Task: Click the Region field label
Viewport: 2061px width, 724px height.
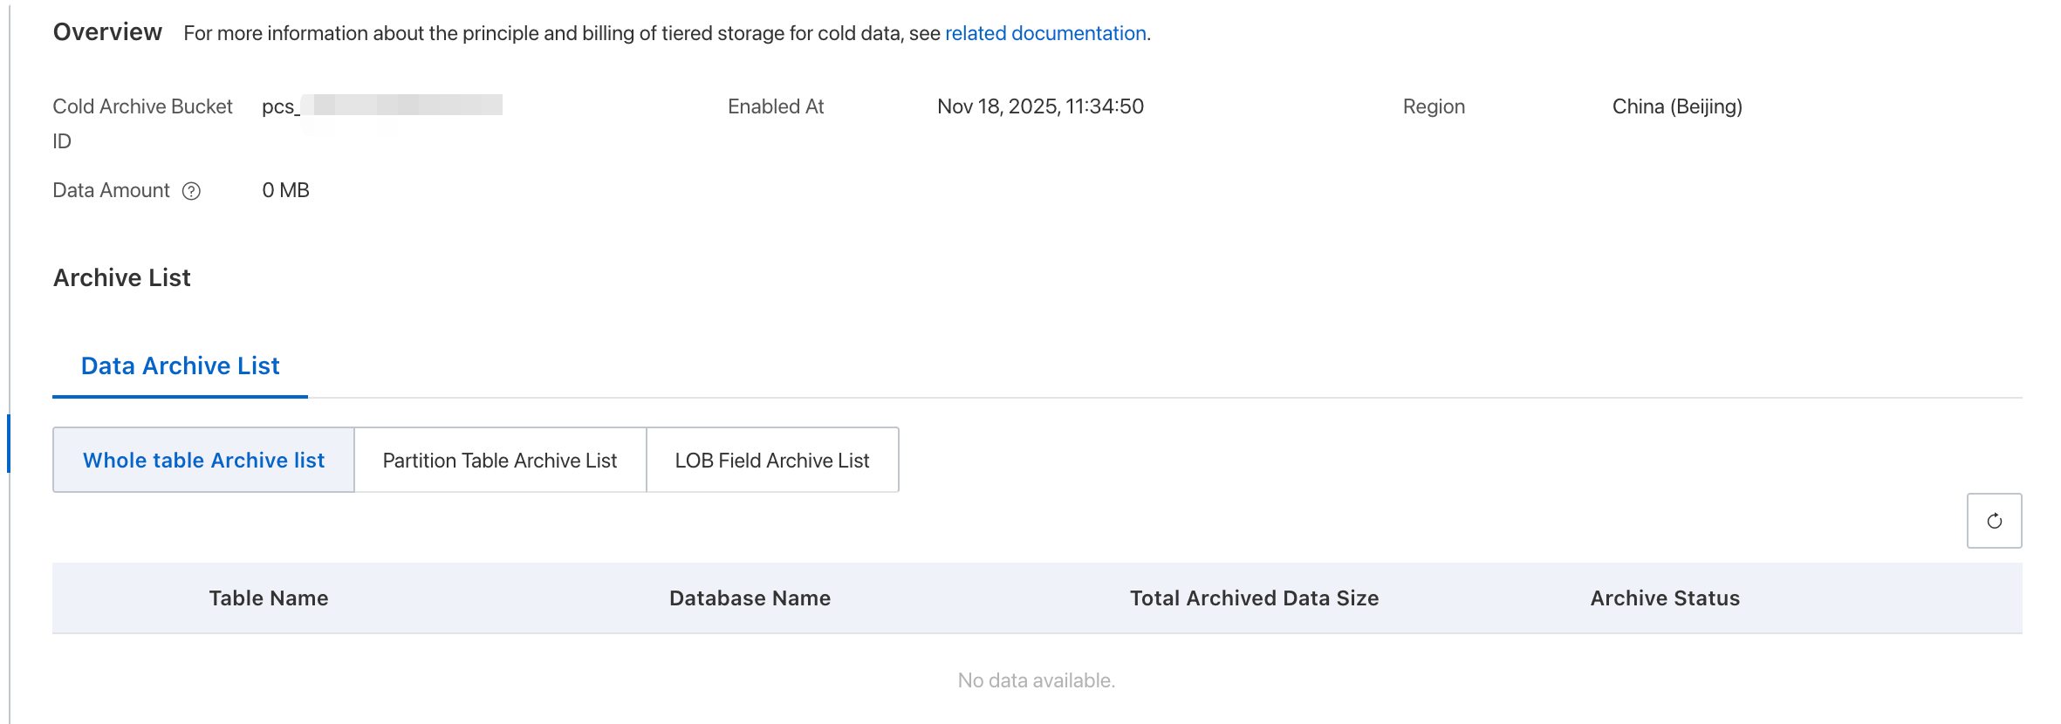Action: (x=1434, y=106)
